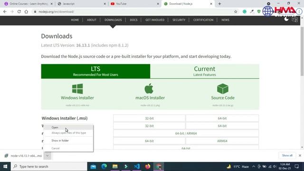Open CERTIFICATION in the site navigation

(x=203, y=20)
